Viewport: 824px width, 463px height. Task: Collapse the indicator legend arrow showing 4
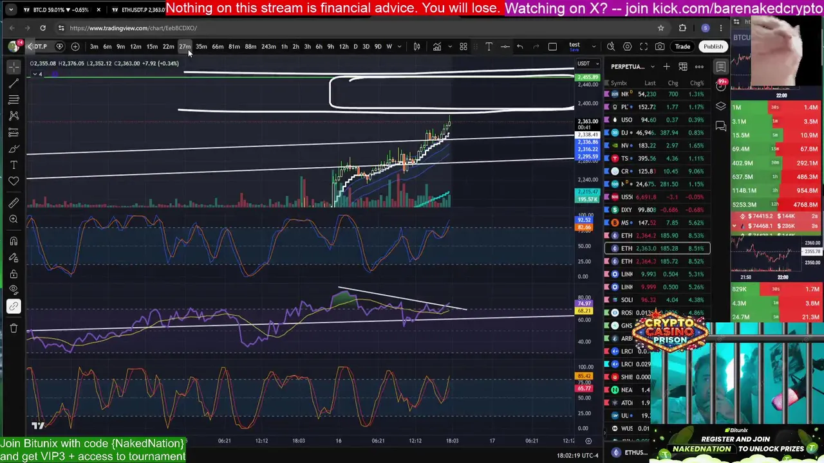36,75
